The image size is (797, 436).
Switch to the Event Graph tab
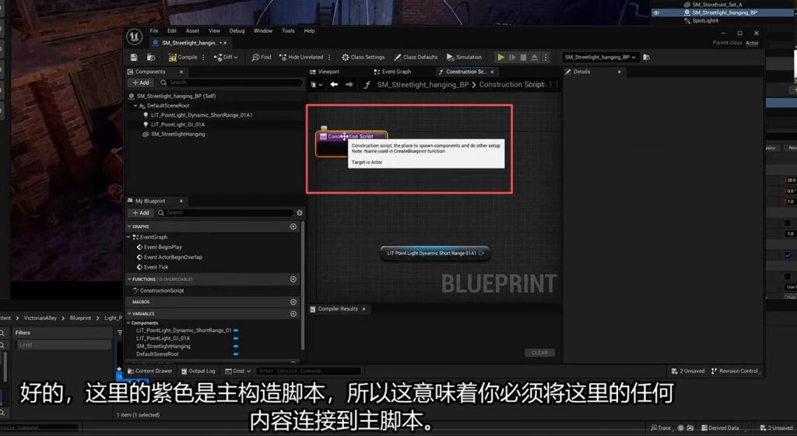[x=395, y=72]
